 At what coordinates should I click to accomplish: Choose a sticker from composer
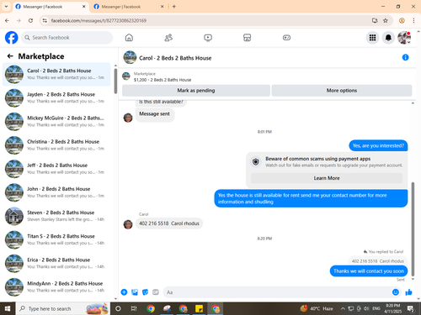145,292
